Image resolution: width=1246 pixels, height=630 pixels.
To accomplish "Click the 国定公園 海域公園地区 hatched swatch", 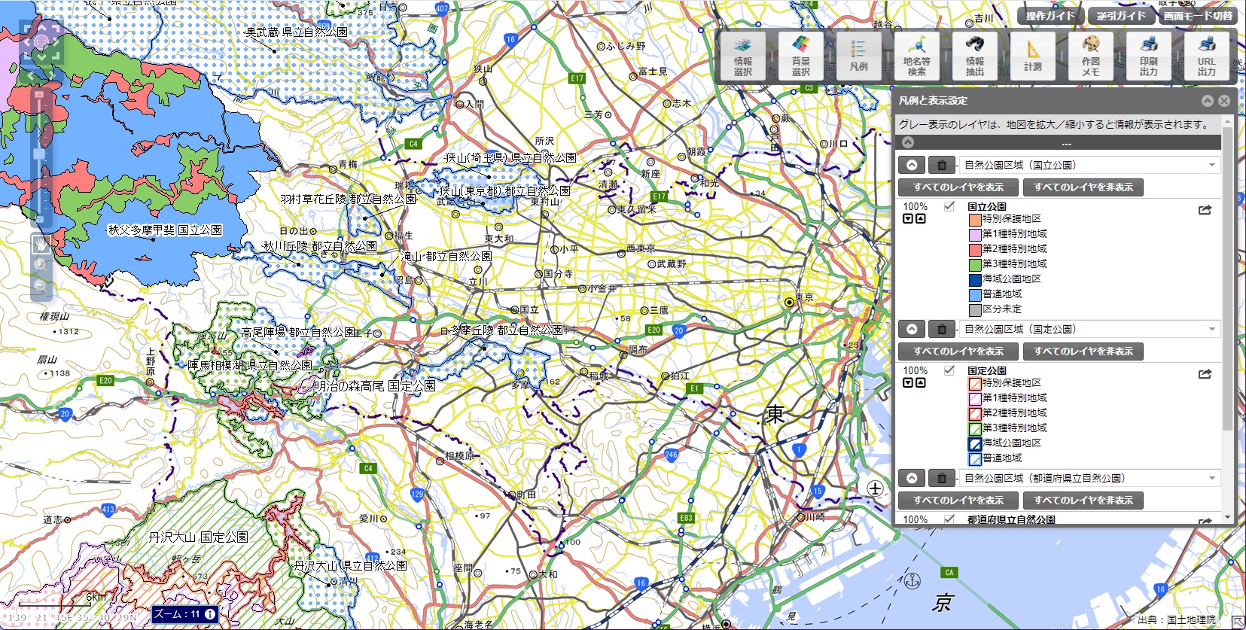I will (975, 444).
